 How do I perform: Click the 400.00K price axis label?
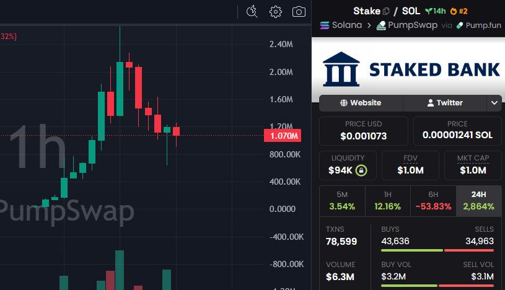click(x=285, y=182)
